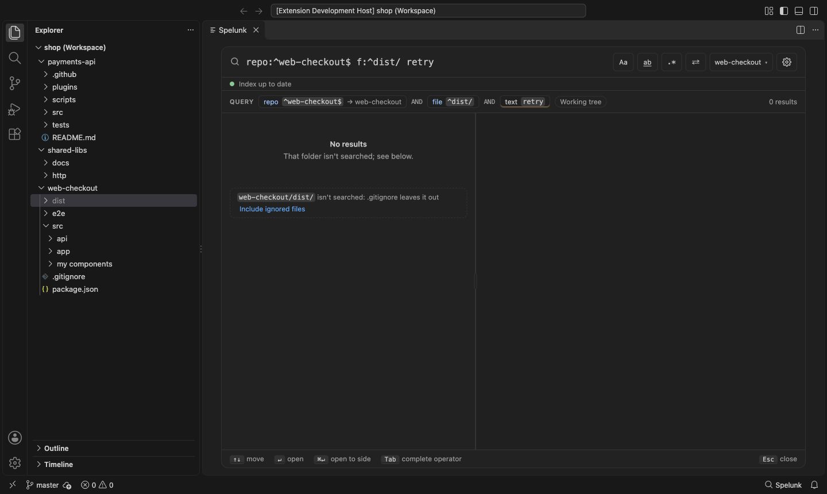The width and height of the screenshot is (827, 494).
Task: Click Include ignored files link
Action: [272, 209]
